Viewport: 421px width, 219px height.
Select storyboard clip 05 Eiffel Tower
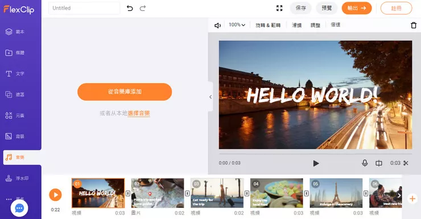(336, 193)
